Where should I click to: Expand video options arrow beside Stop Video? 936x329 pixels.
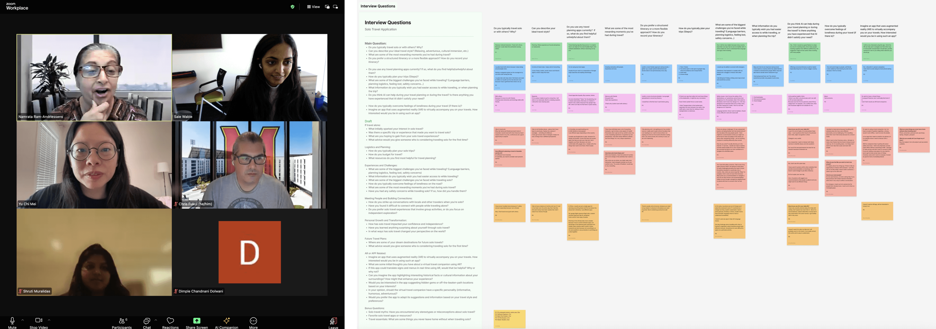pos(49,320)
